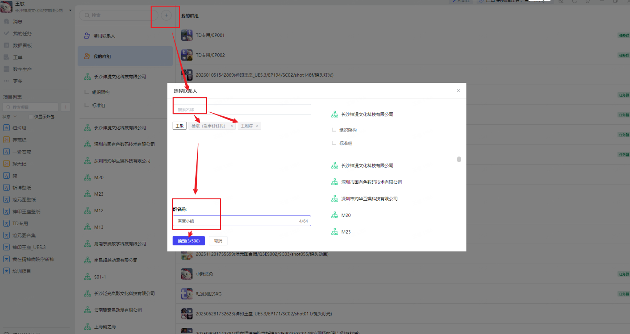Click 取消 to cancel the dialog
This screenshot has height=334, width=630.
(x=218, y=241)
